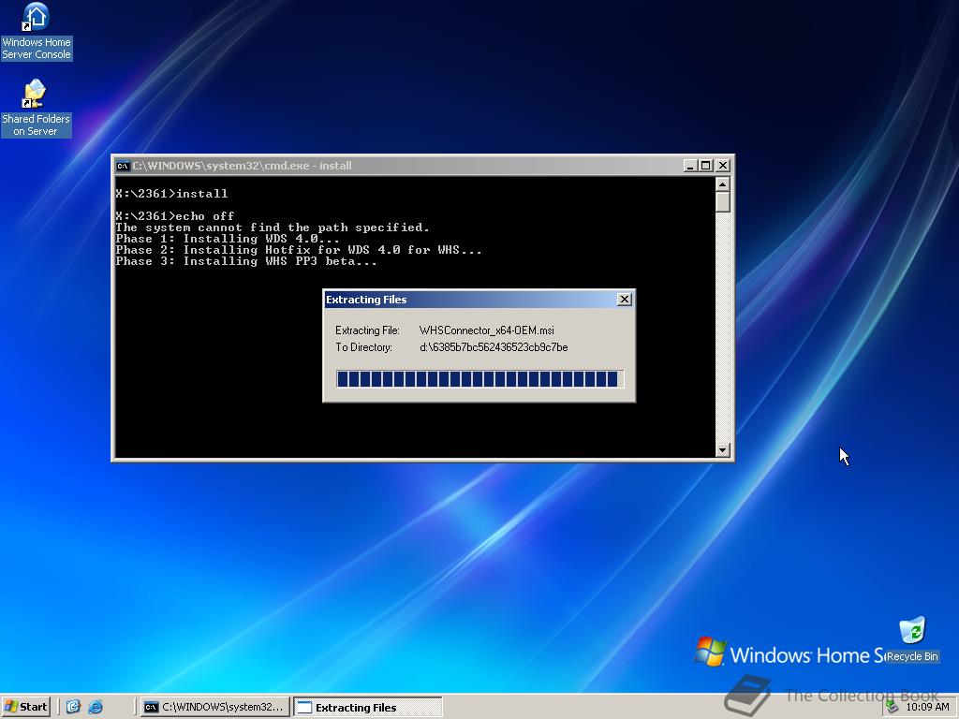959x719 pixels.
Task: Click the cmd scrollbar thumb
Action: [722, 202]
